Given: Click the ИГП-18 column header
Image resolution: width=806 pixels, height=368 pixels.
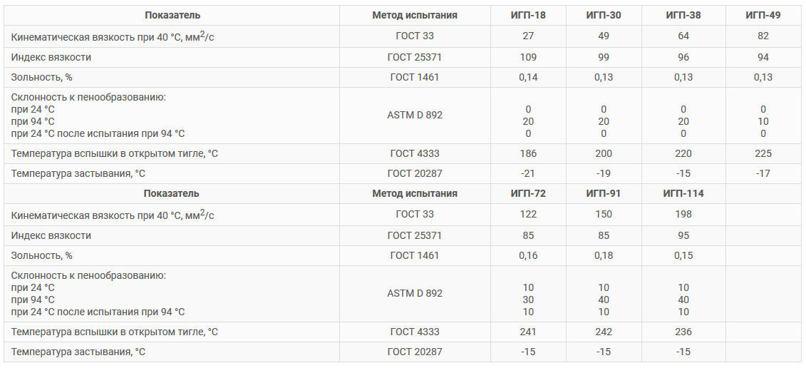Looking at the screenshot, I should 528,16.
